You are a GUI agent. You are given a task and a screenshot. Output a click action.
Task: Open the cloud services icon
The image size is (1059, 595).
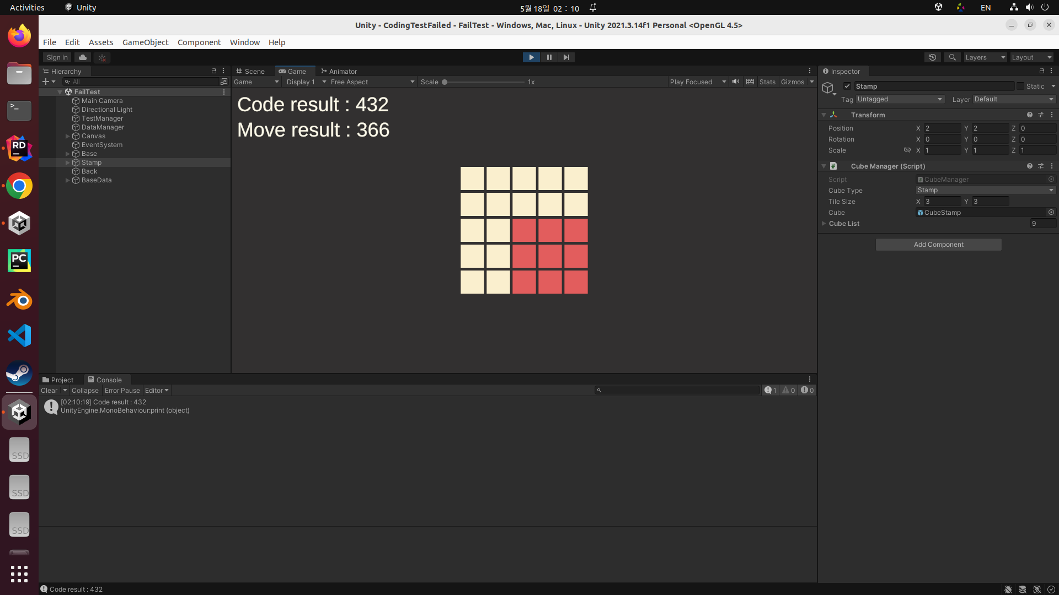coord(83,57)
